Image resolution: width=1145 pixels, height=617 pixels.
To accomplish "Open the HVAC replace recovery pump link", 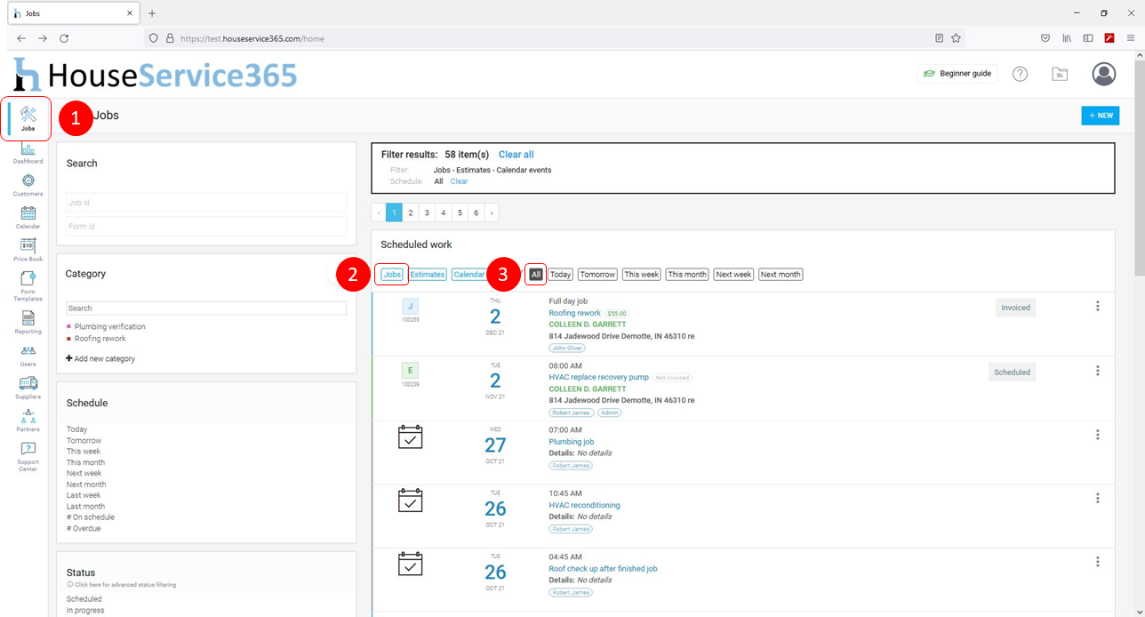I will 599,377.
